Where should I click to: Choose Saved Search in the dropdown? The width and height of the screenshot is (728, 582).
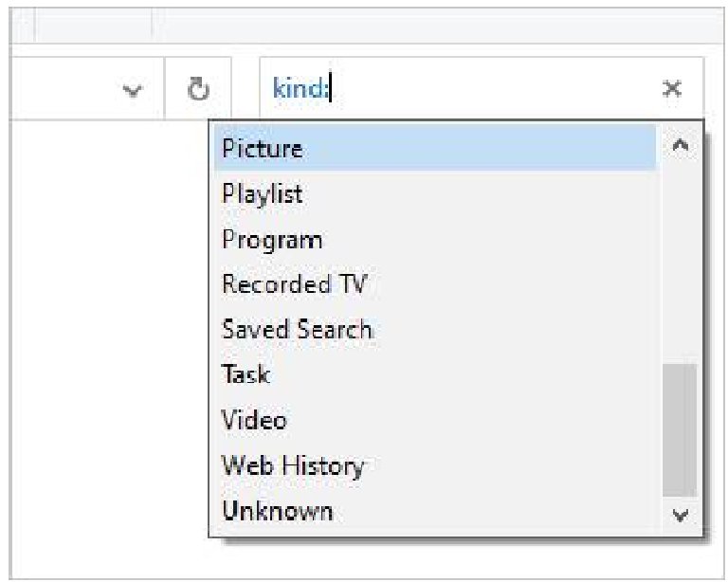click(x=435, y=330)
